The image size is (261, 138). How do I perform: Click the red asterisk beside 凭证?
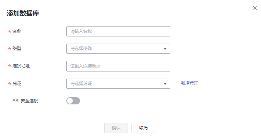(x=9, y=84)
